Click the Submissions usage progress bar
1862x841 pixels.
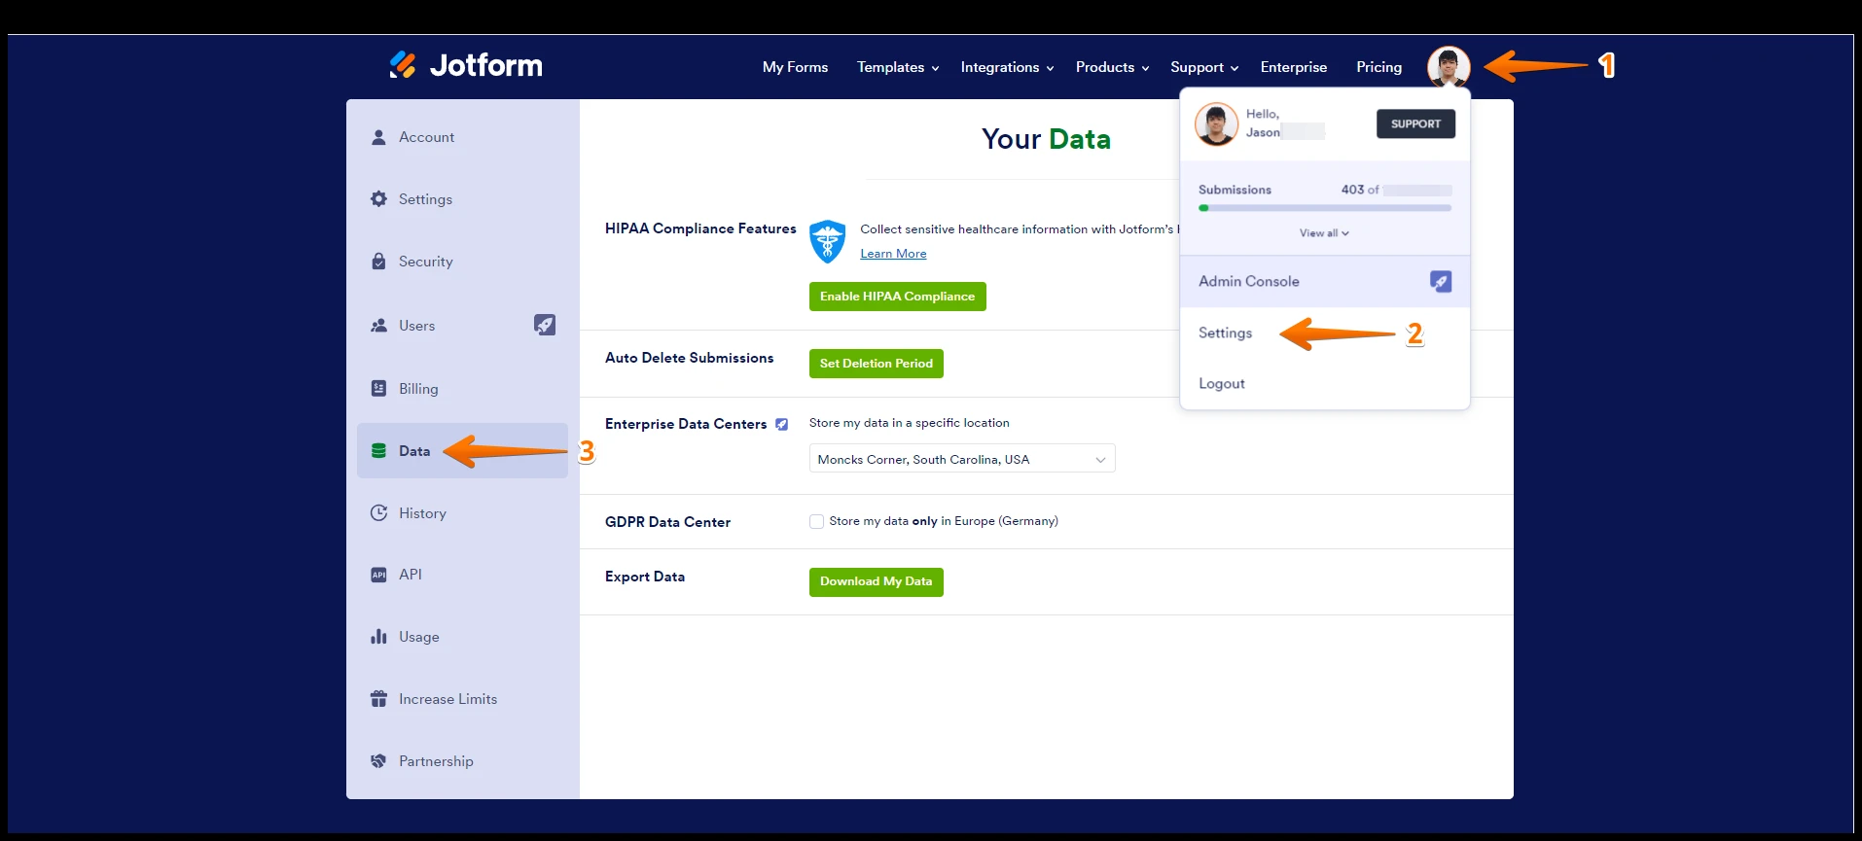pyautogui.click(x=1325, y=208)
